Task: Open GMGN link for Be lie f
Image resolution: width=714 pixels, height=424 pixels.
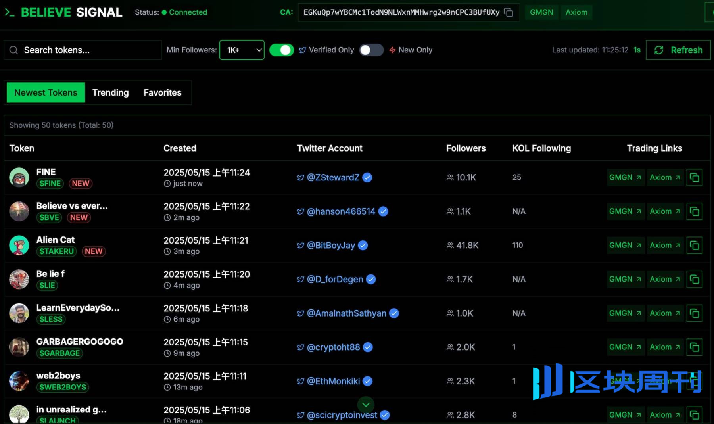Action: pos(625,279)
